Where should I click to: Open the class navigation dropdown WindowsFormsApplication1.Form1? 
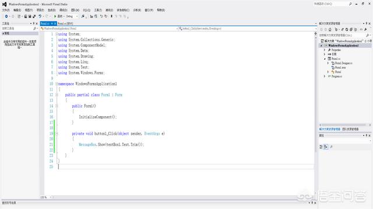point(110,28)
